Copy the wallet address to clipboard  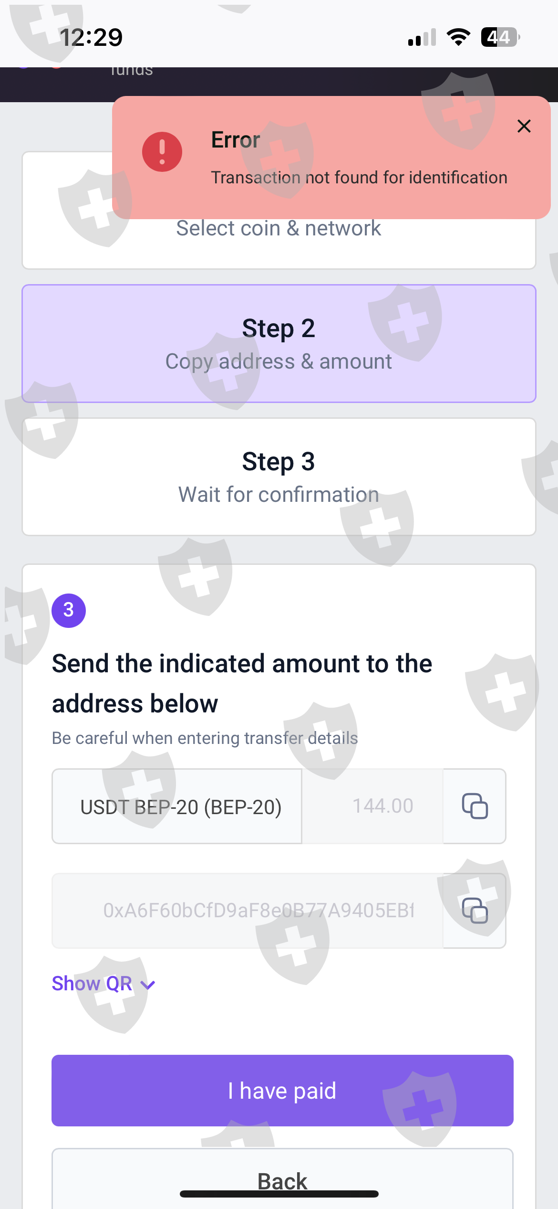pos(475,911)
